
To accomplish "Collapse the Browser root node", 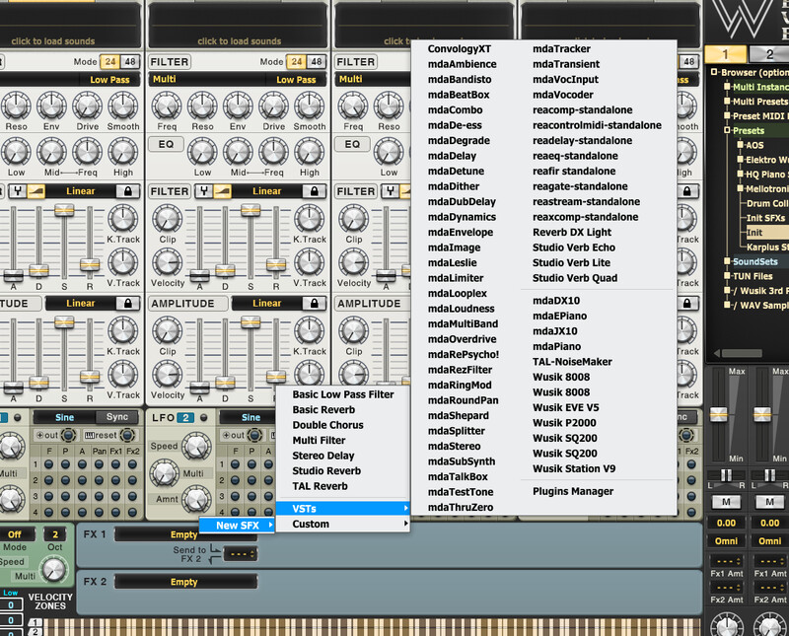I will pyautogui.click(x=713, y=72).
